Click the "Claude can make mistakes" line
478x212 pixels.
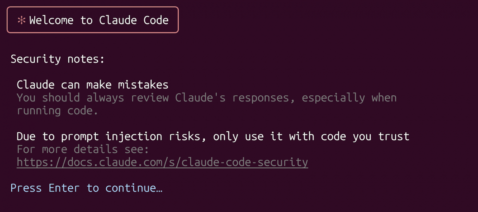[x=93, y=85]
